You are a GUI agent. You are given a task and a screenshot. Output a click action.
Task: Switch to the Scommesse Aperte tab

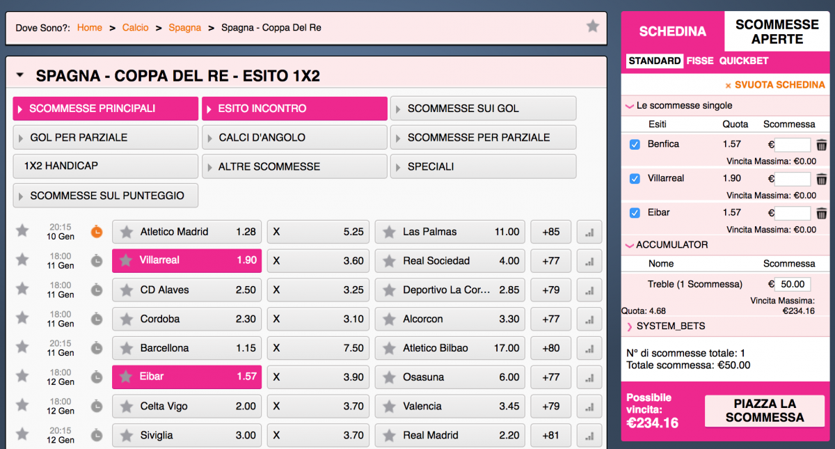pos(777,31)
